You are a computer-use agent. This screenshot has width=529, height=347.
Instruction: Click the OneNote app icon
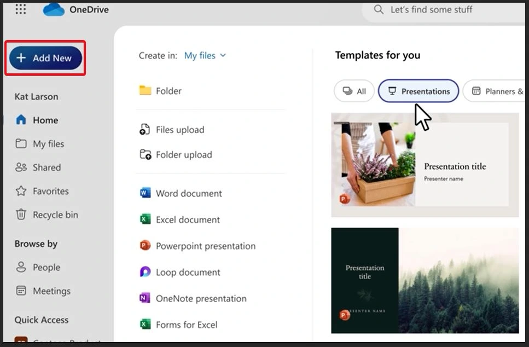point(145,298)
